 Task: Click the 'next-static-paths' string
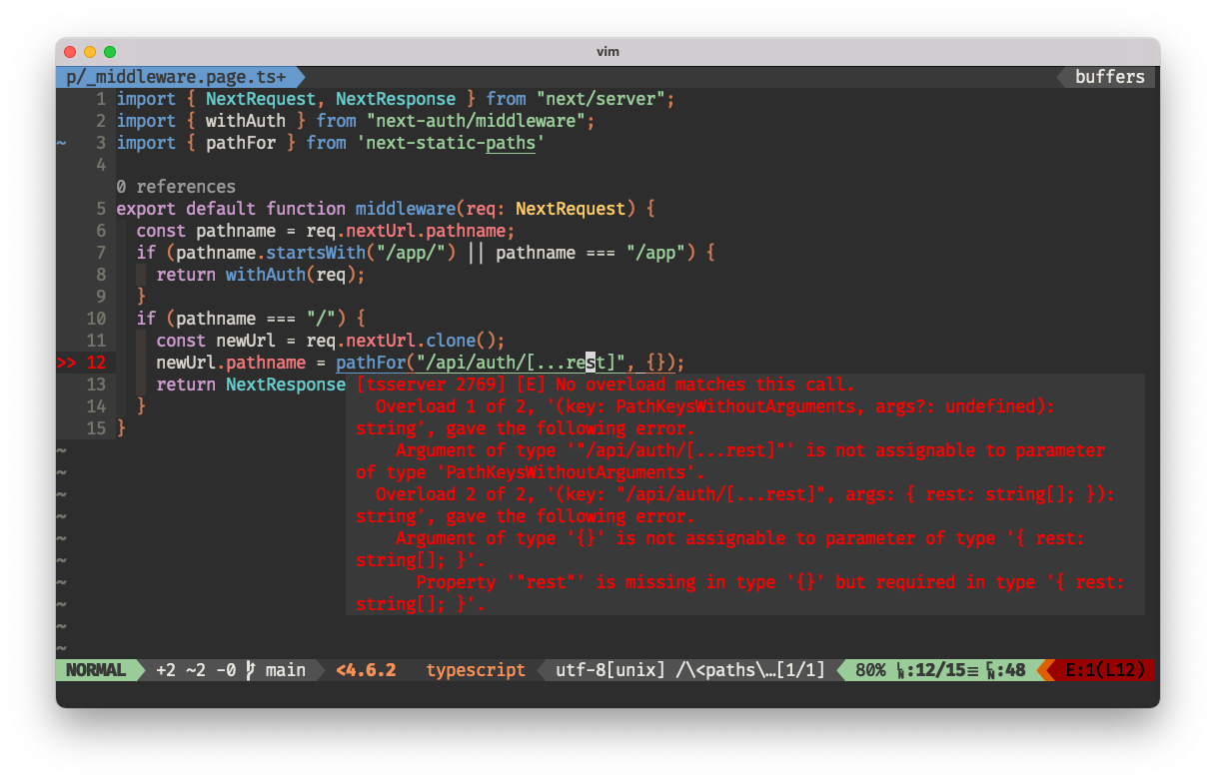[x=451, y=143]
